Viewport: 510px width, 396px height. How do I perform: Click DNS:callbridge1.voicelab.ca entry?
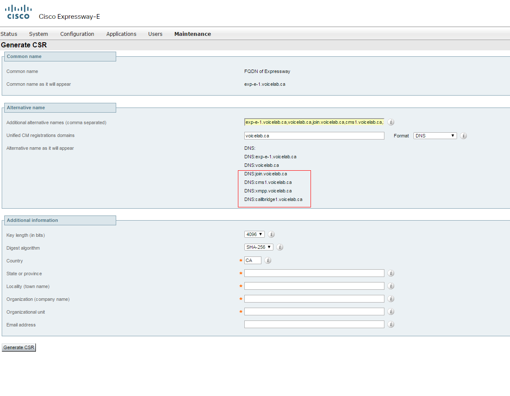(x=273, y=199)
